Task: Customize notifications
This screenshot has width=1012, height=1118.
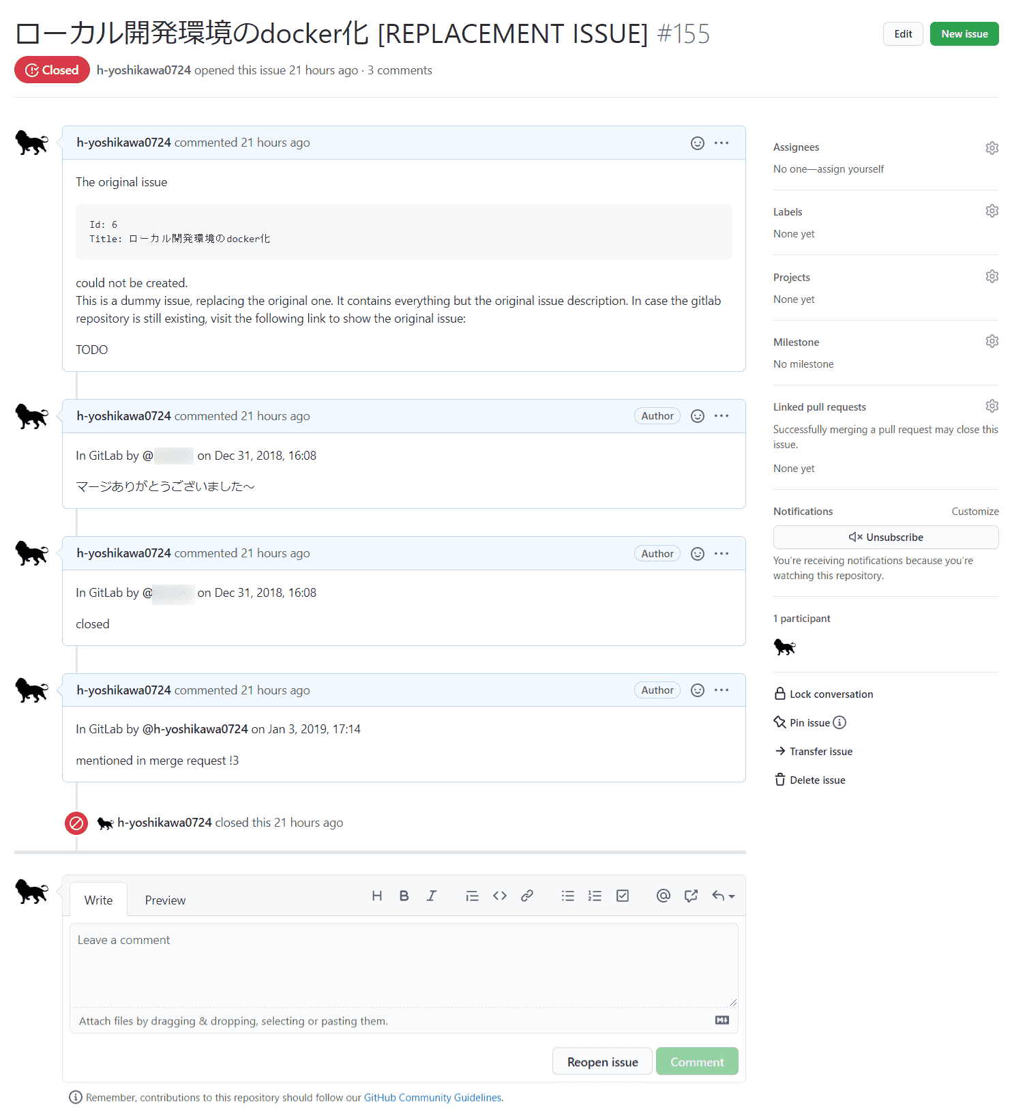Action: 975,512
